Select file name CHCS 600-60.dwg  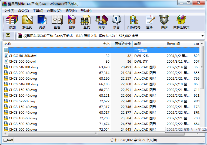(23, 129)
